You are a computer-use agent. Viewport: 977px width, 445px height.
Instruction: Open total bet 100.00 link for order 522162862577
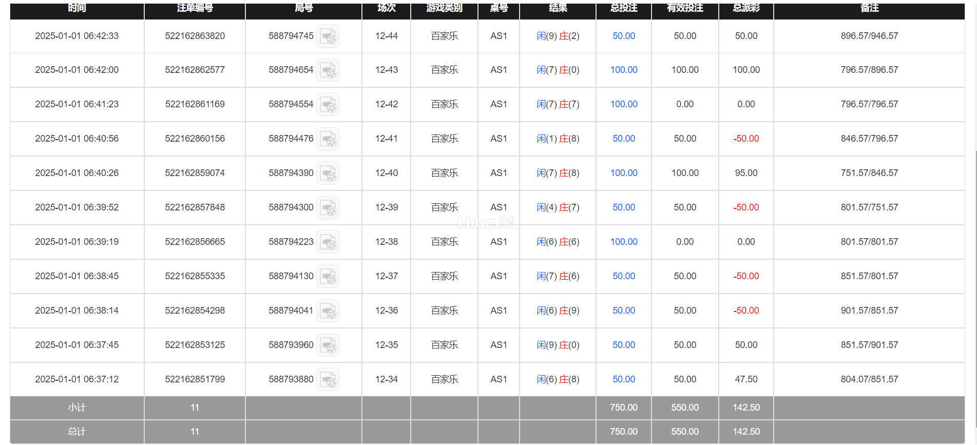pos(624,70)
